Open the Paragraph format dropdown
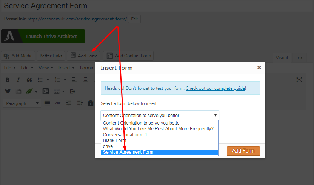The width and height of the screenshot is (314, 185). (x=22, y=103)
